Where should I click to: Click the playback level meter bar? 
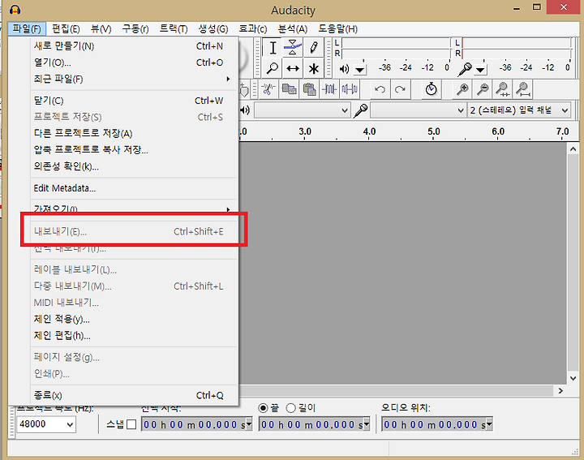tap(397, 48)
